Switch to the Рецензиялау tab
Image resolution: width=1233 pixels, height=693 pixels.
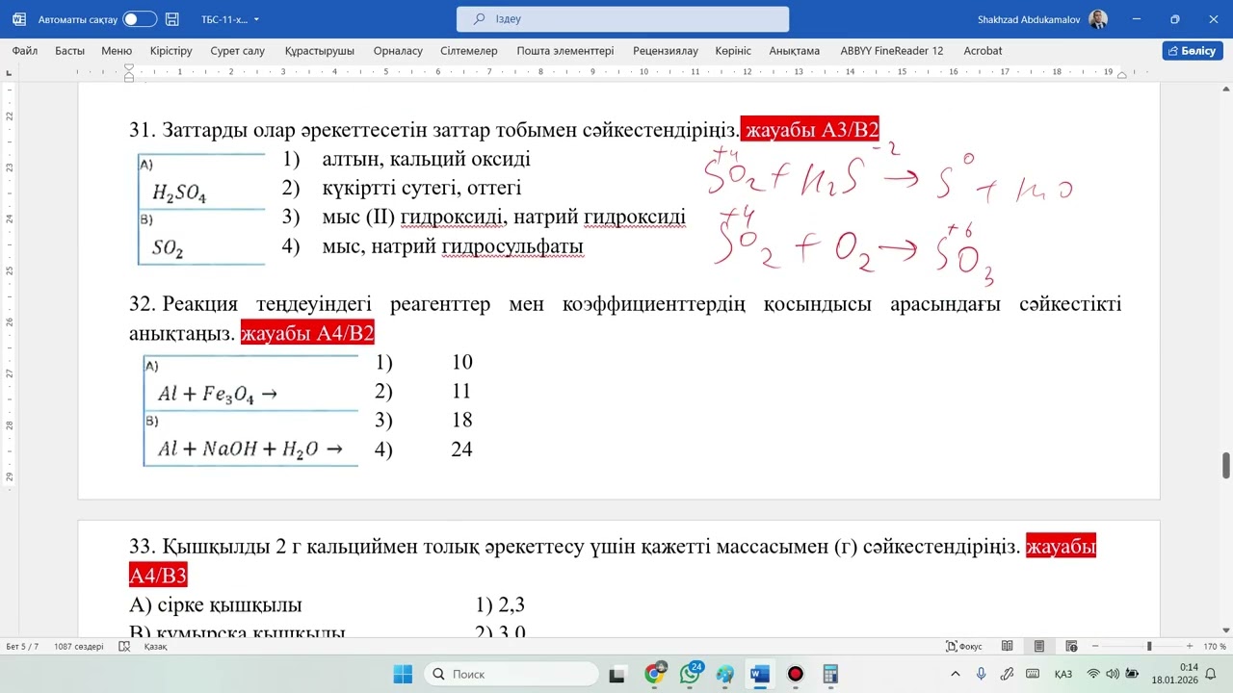666,51
